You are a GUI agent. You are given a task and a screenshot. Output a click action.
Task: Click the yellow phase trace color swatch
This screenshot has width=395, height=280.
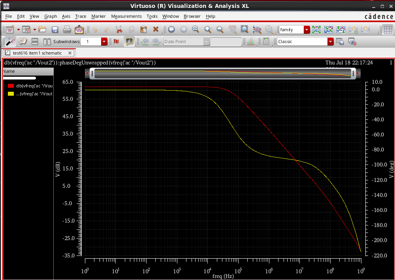(11, 94)
